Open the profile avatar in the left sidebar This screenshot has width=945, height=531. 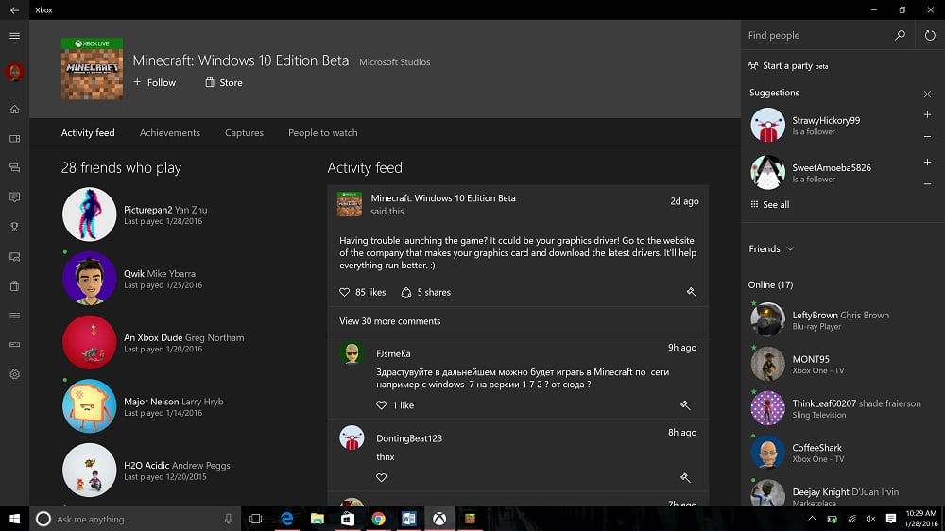click(14, 72)
